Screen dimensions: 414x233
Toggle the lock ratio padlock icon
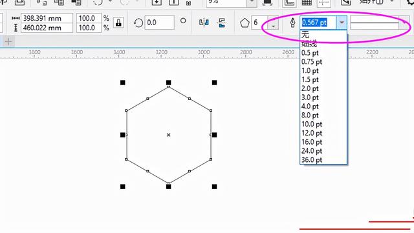point(118,23)
